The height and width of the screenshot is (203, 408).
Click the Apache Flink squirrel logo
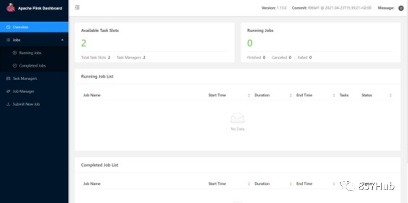[11, 7]
